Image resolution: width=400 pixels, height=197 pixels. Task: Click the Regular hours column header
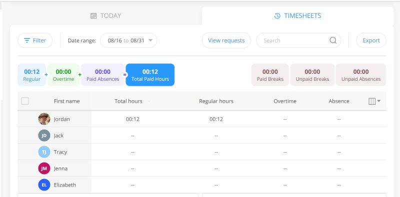pos(216,101)
